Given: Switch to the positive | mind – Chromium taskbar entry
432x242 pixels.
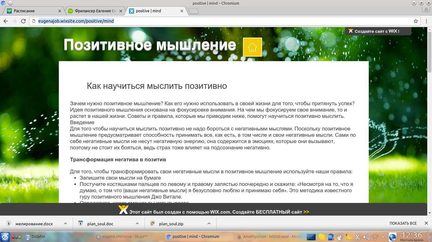Looking at the screenshot, I should click(199, 237).
